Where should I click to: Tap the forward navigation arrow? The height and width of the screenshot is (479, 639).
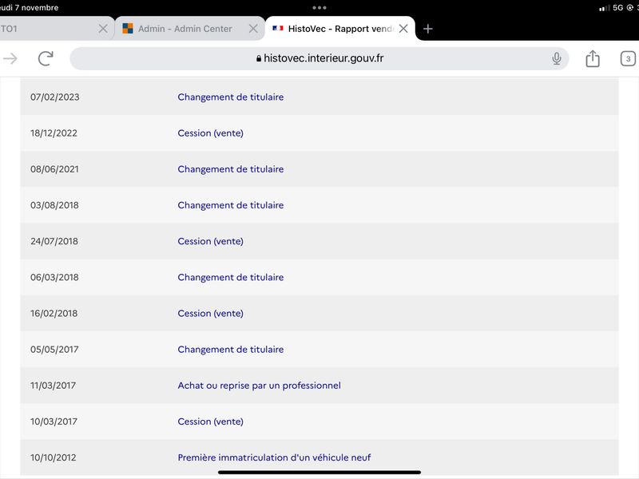point(10,58)
